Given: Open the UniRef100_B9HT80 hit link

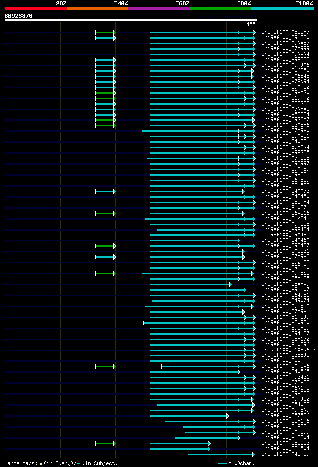Looking at the screenshot, I should [x=285, y=37].
